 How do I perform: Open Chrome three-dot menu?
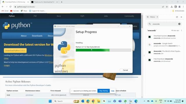pyautogui.click(x=183, y=7)
